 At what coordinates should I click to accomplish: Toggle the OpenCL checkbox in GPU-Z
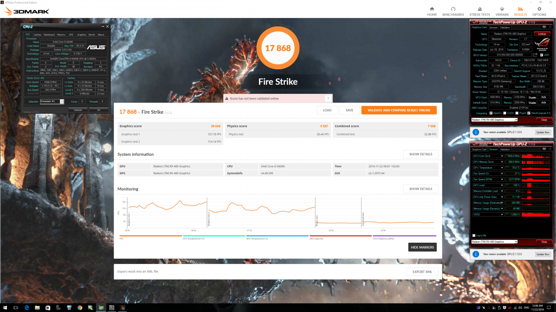click(491, 113)
